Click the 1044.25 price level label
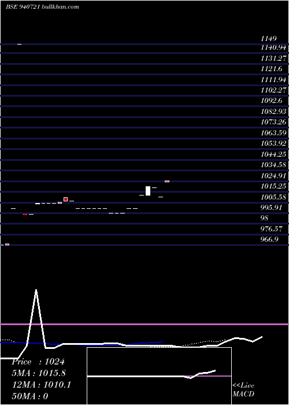 [x=273, y=154]
